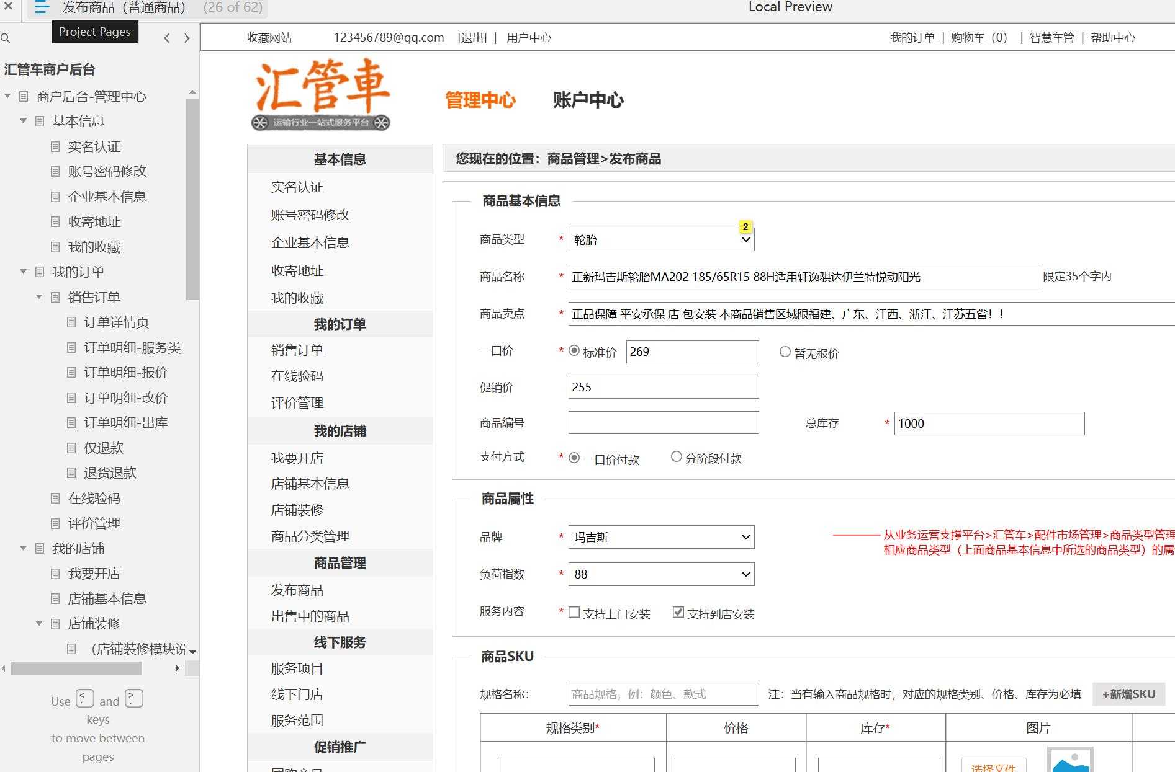The width and height of the screenshot is (1175, 772).
Task: Select 退货退款 in the page tree
Action: click(x=110, y=473)
